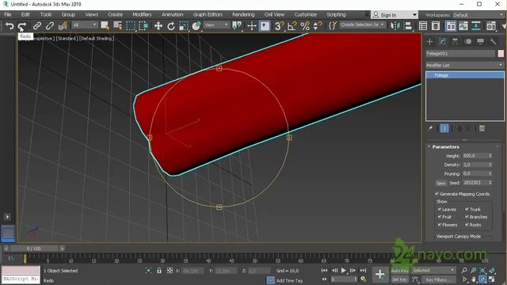Screen dimensions: 507x285
Task: Switch to the Create command panel tab
Action: [429, 41]
